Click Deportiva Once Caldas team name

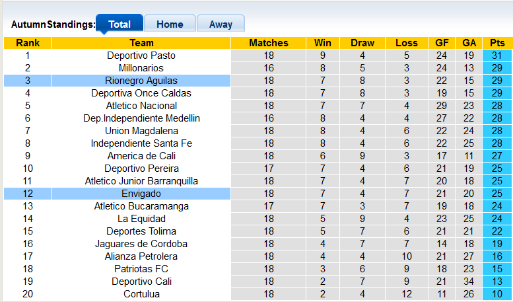(x=141, y=93)
